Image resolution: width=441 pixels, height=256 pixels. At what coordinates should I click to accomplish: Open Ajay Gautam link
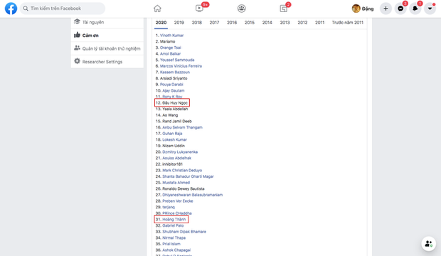[x=174, y=90]
